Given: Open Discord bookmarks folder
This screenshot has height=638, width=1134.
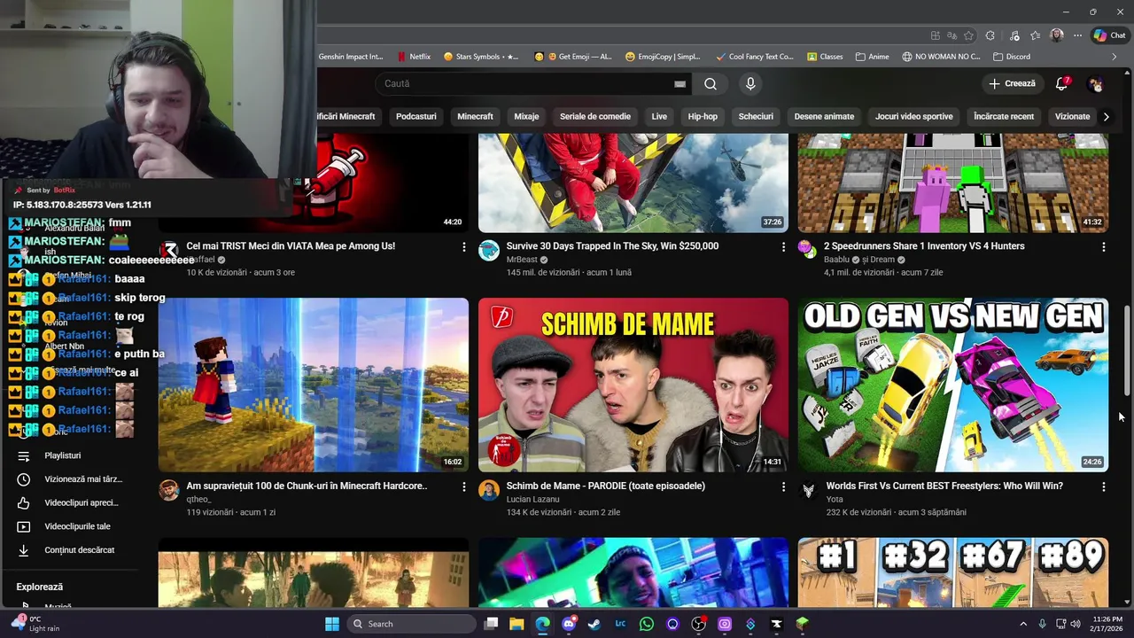Looking at the screenshot, I should pos(1012,57).
